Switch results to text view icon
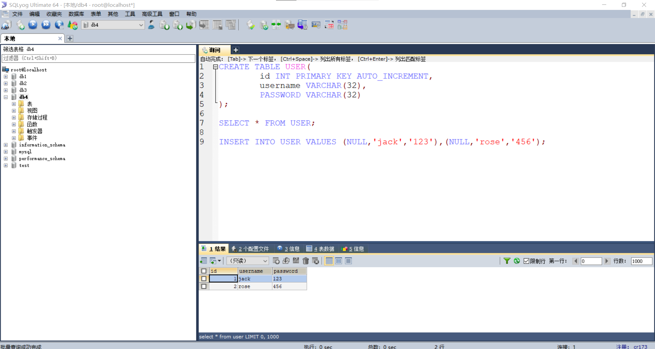The image size is (655, 349). pos(348,261)
